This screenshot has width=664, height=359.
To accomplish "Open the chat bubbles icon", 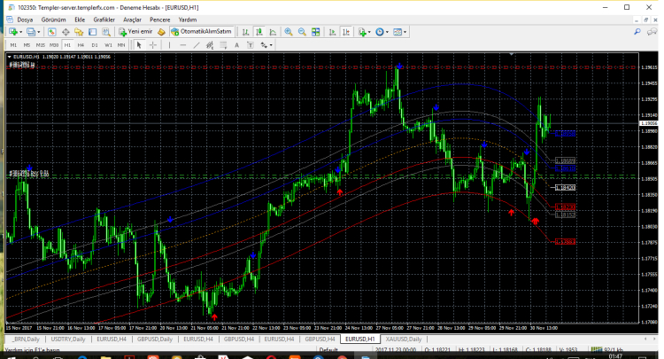I will coord(652,32).
